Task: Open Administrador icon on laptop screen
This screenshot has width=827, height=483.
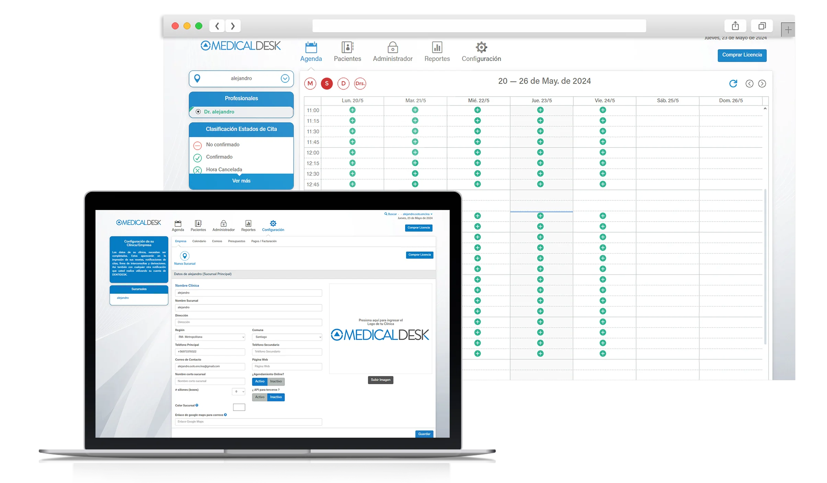Action: point(223,223)
